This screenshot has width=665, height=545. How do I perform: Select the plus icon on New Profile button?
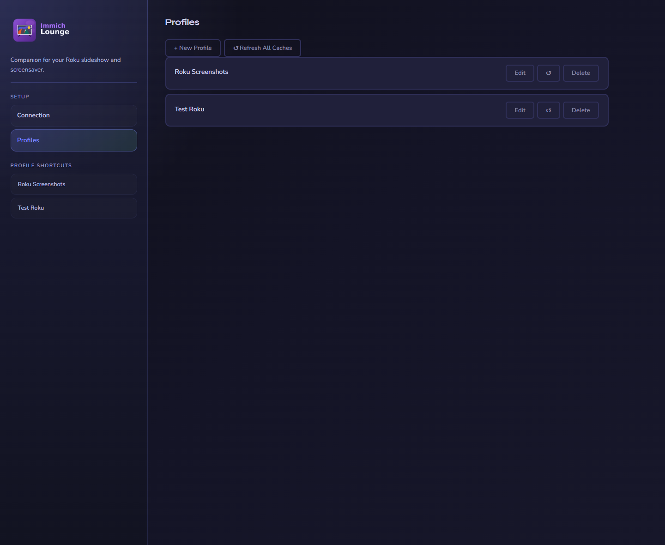tap(175, 48)
